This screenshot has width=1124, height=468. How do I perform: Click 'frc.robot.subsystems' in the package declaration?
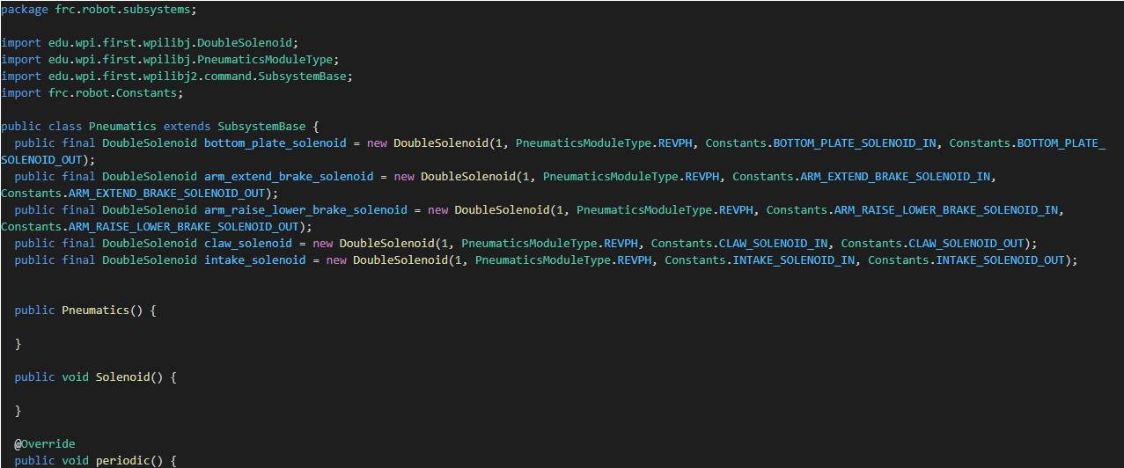122,9
